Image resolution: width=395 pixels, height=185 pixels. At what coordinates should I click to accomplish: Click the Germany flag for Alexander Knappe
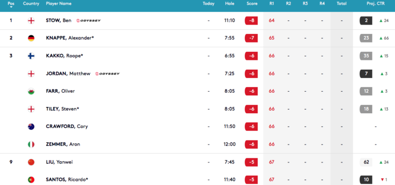click(x=31, y=38)
